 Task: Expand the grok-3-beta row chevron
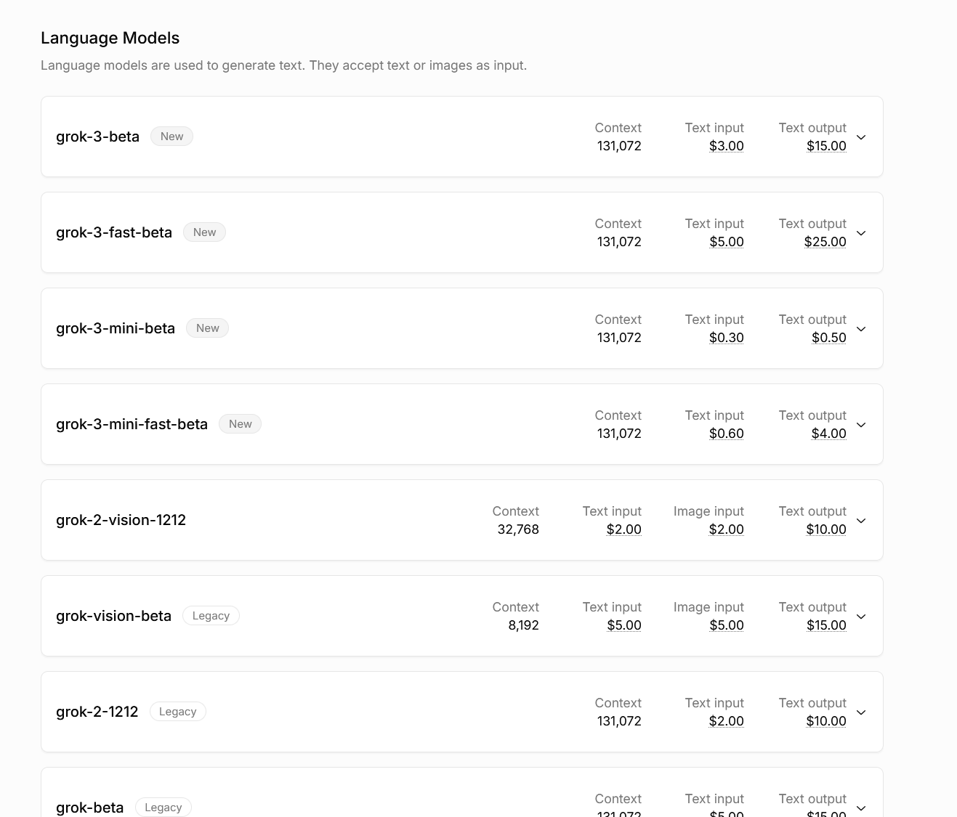(x=861, y=137)
